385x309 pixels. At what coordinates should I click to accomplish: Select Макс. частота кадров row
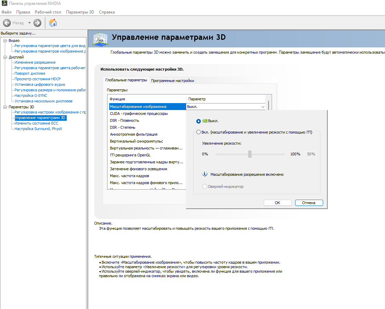(148, 176)
